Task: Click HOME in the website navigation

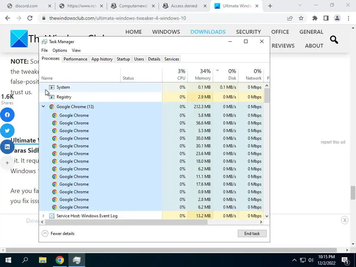Action: (133, 32)
